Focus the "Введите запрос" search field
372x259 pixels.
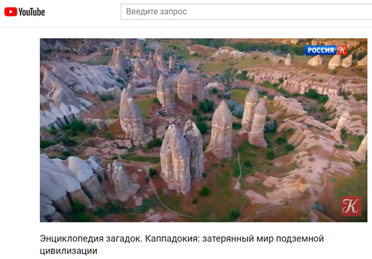click(246, 12)
